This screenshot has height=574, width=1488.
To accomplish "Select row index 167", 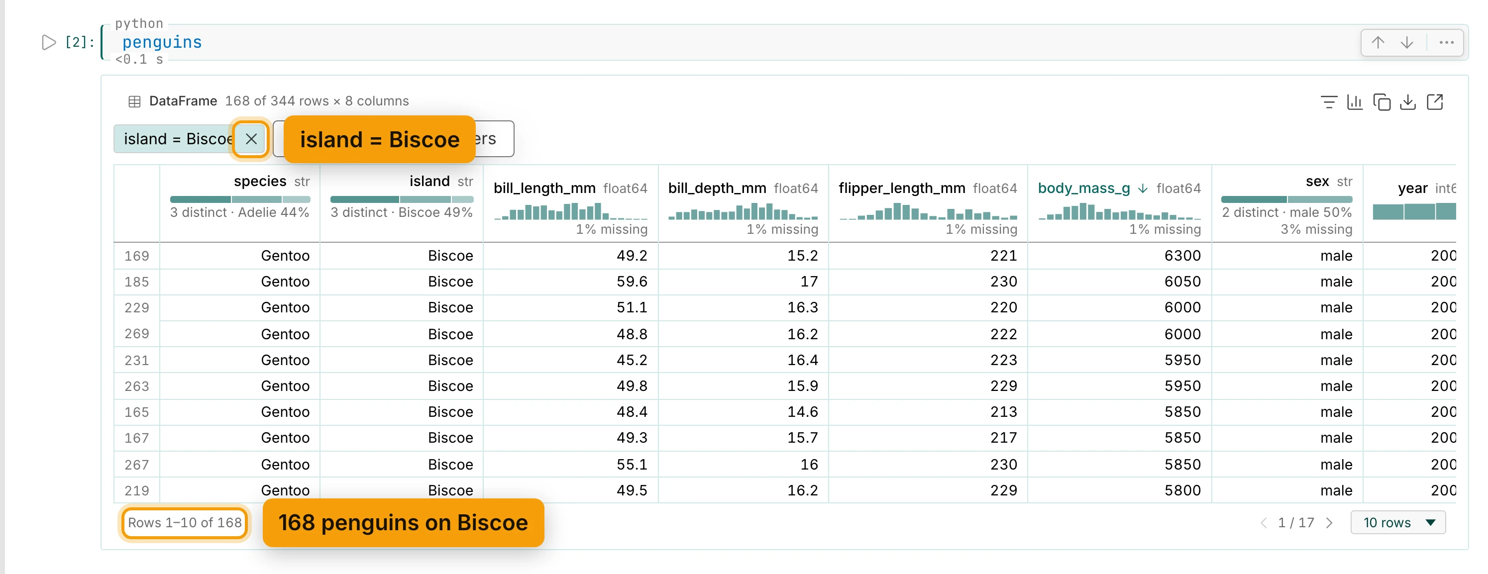I will pyautogui.click(x=136, y=438).
